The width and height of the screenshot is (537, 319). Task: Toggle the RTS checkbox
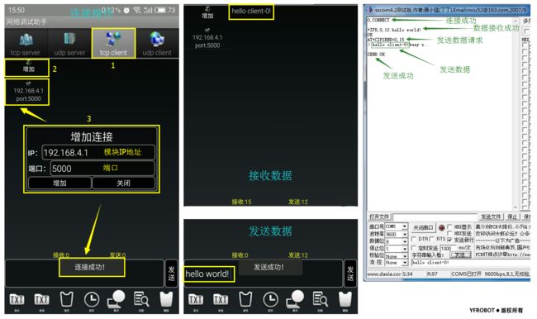tap(432, 239)
